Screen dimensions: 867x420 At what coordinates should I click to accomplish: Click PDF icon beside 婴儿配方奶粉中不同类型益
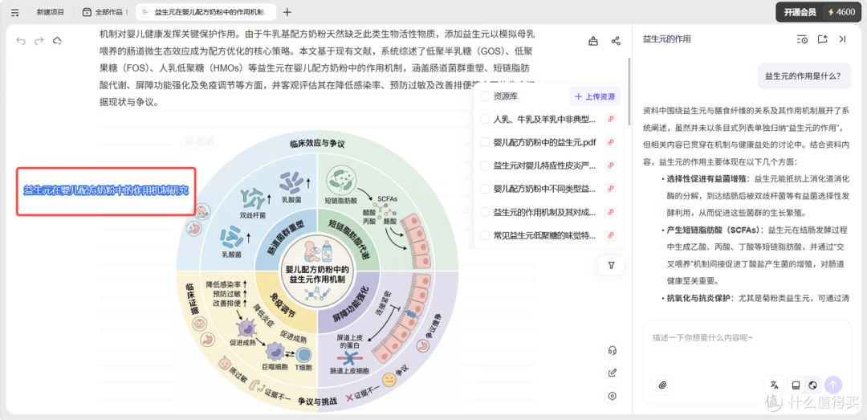pyautogui.click(x=611, y=189)
